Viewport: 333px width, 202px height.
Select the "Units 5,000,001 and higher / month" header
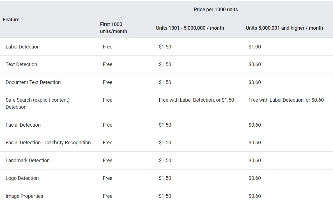coord(284,28)
